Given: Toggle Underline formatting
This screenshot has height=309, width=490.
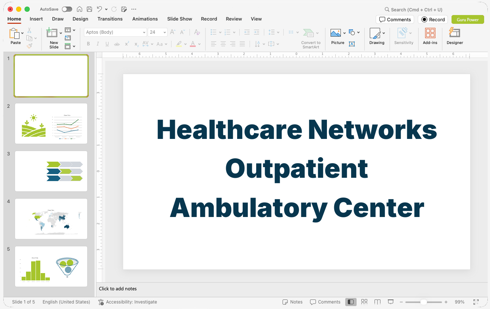Looking at the screenshot, I should tap(107, 44).
